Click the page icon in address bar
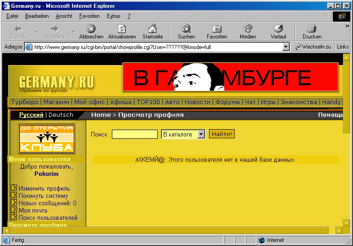Image resolution: width=353 pixels, height=246 pixels. point(28,47)
